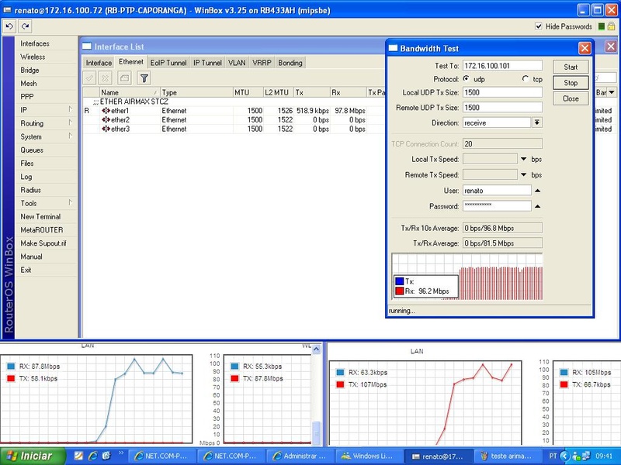This screenshot has width=621, height=465.
Task: Collapse the User field arrow
Action: (x=537, y=190)
